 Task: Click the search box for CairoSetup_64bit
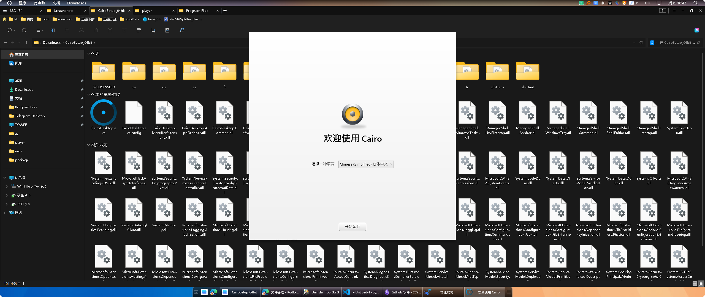[x=677, y=43]
